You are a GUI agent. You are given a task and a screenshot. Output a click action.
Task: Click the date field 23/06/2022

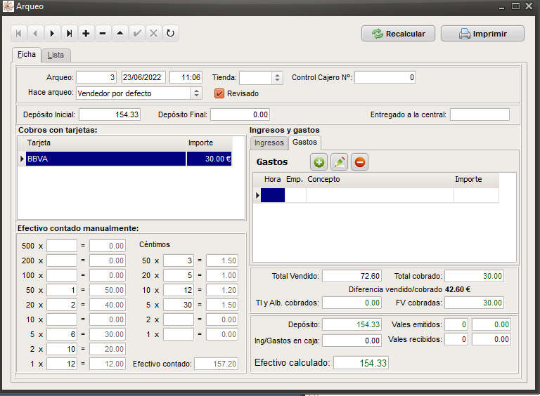click(x=143, y=77)
